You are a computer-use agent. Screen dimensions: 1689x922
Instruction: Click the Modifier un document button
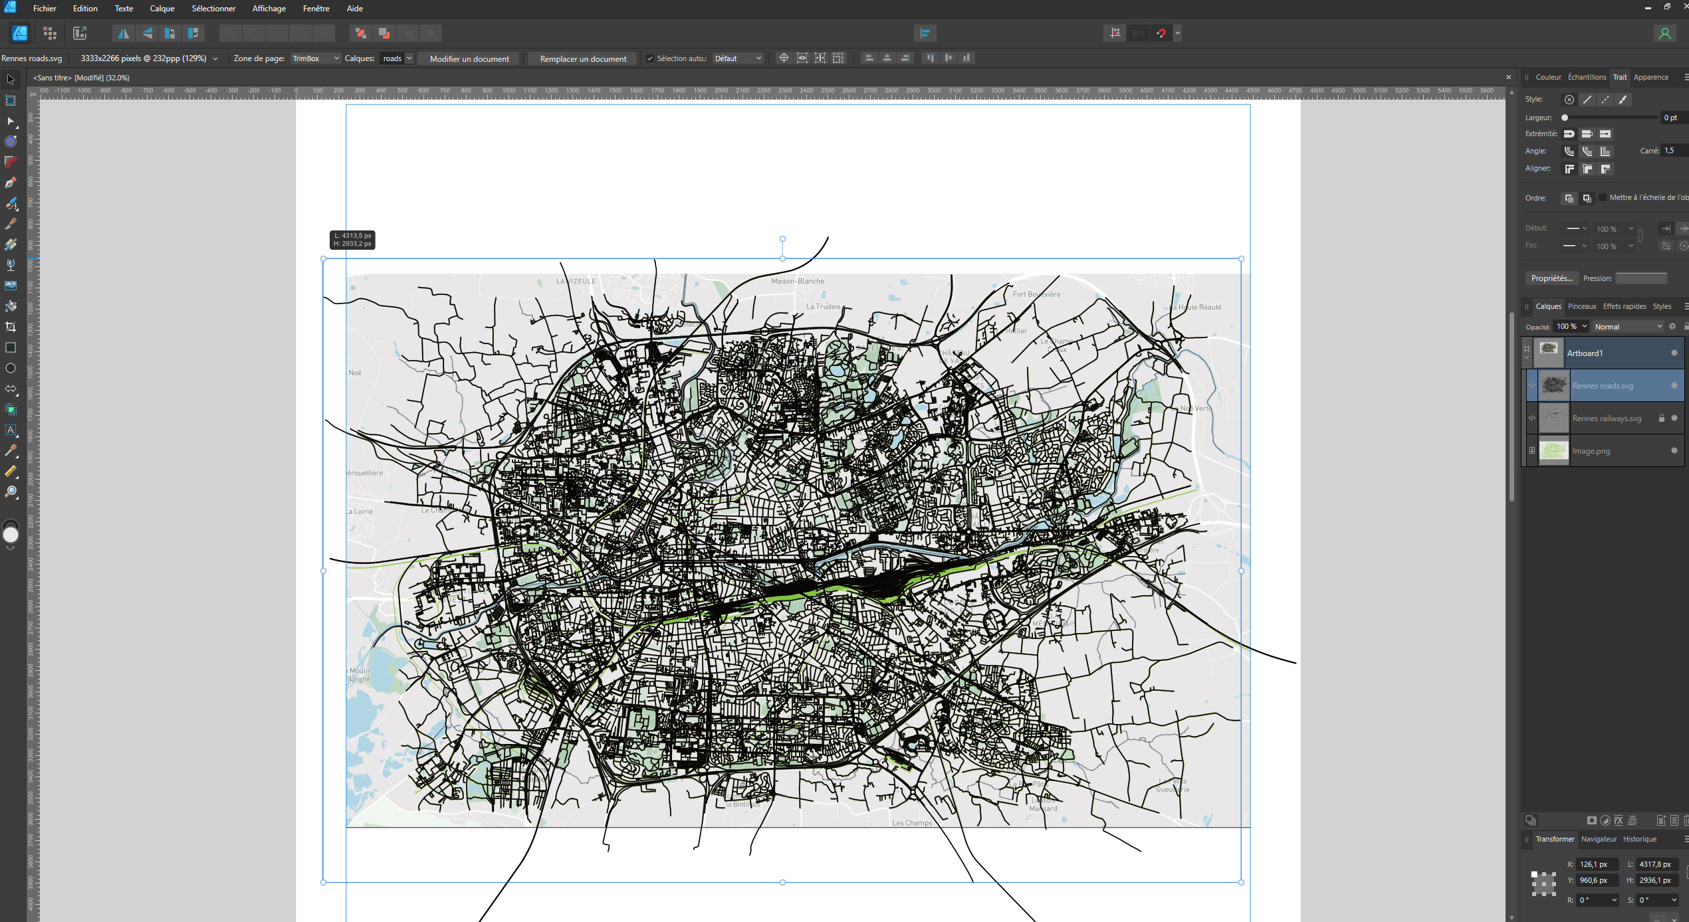coord(469,58)
